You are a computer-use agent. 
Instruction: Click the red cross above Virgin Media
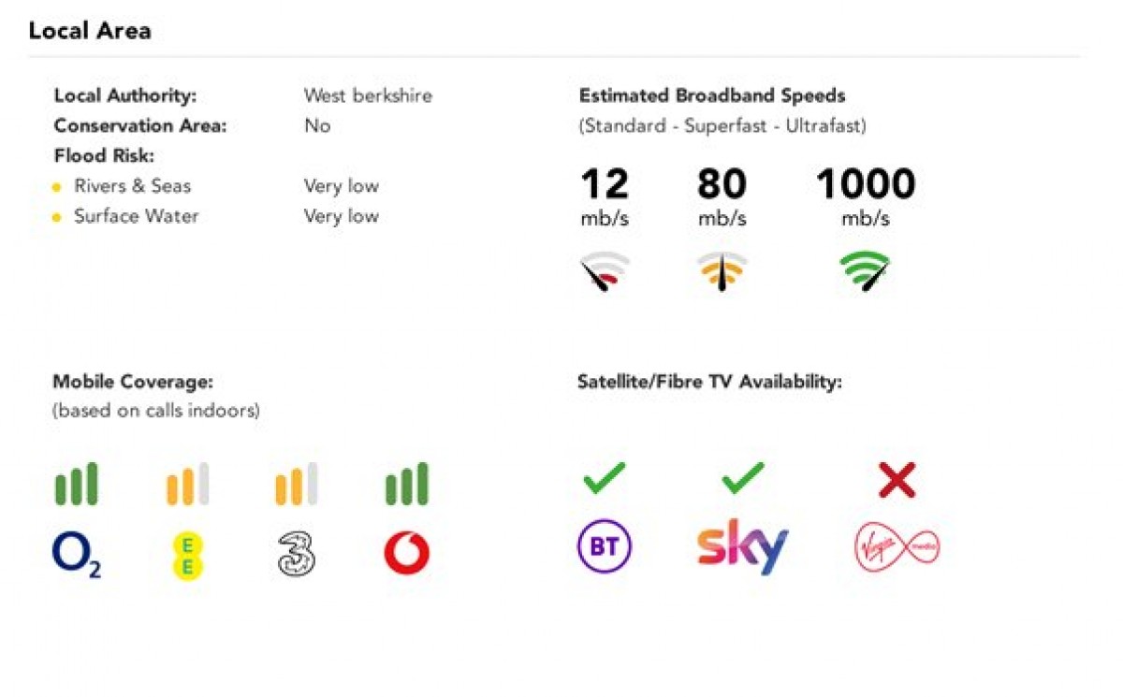(897, 481)
